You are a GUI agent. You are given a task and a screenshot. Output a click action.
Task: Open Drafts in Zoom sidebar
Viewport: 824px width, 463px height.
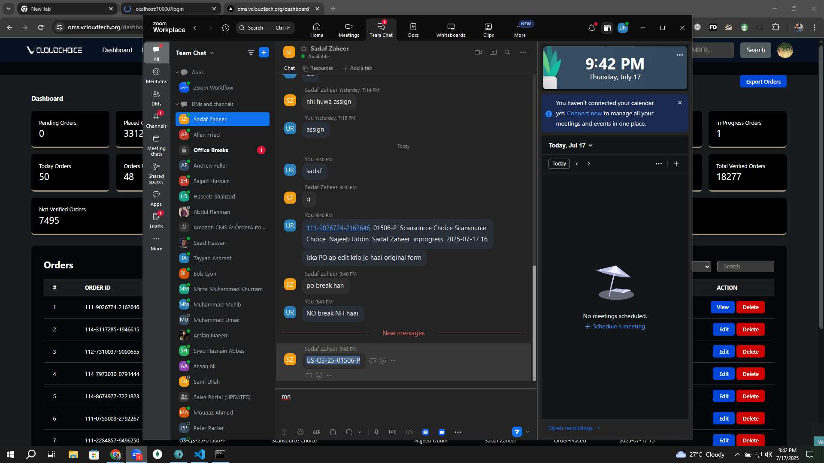point(156,221)
